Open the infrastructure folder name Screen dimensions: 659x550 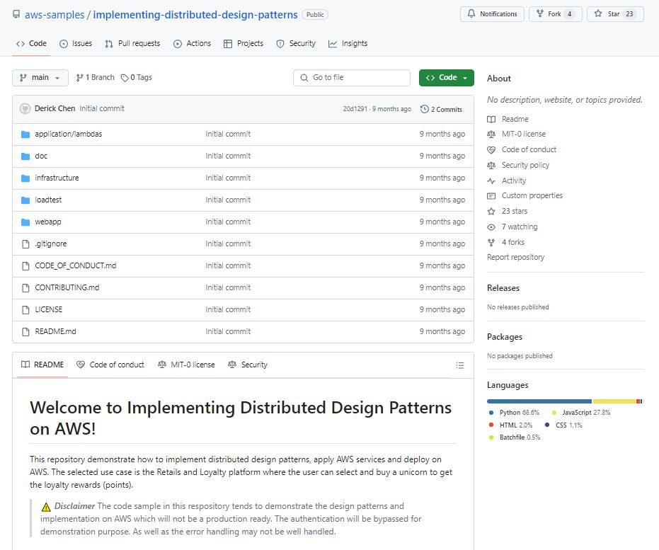pos(57,178)
